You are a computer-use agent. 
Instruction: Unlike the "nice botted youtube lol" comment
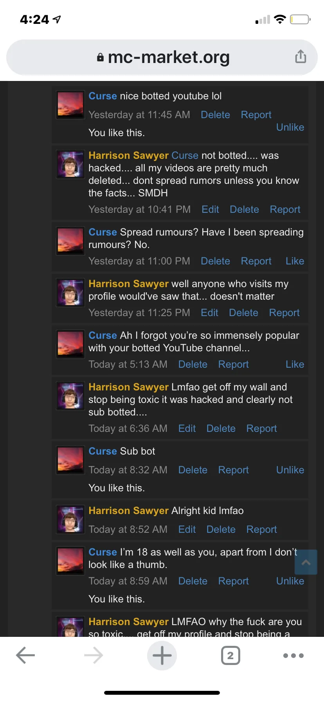[290, 127]
